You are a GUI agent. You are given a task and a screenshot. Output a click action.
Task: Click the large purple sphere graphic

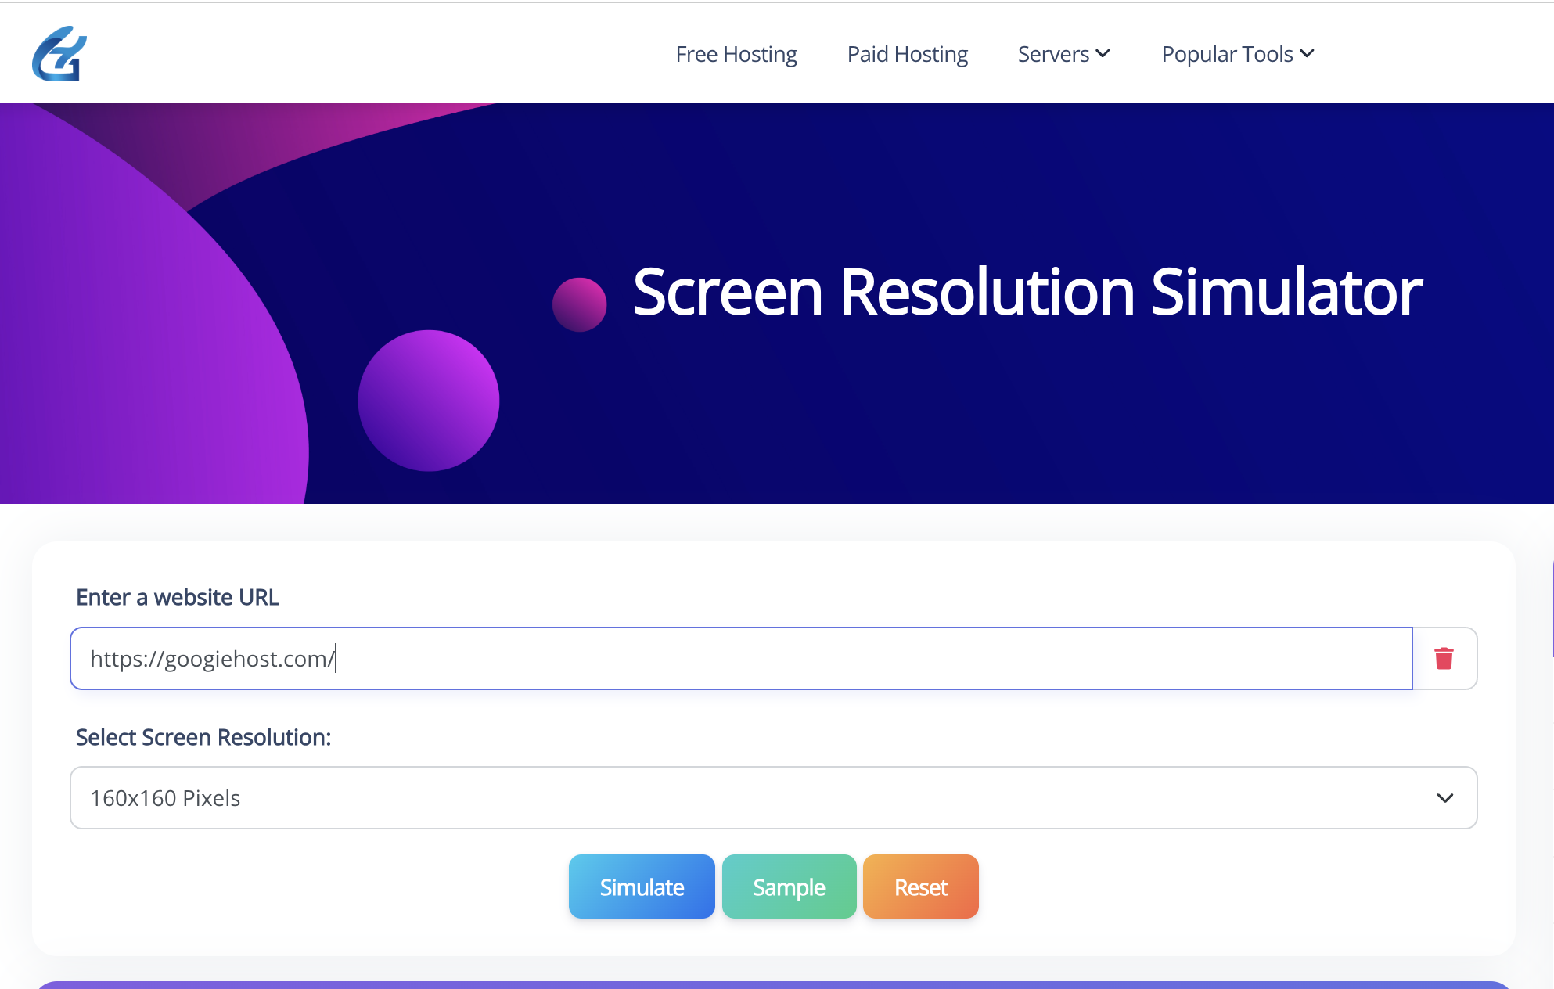pos(428,401)
